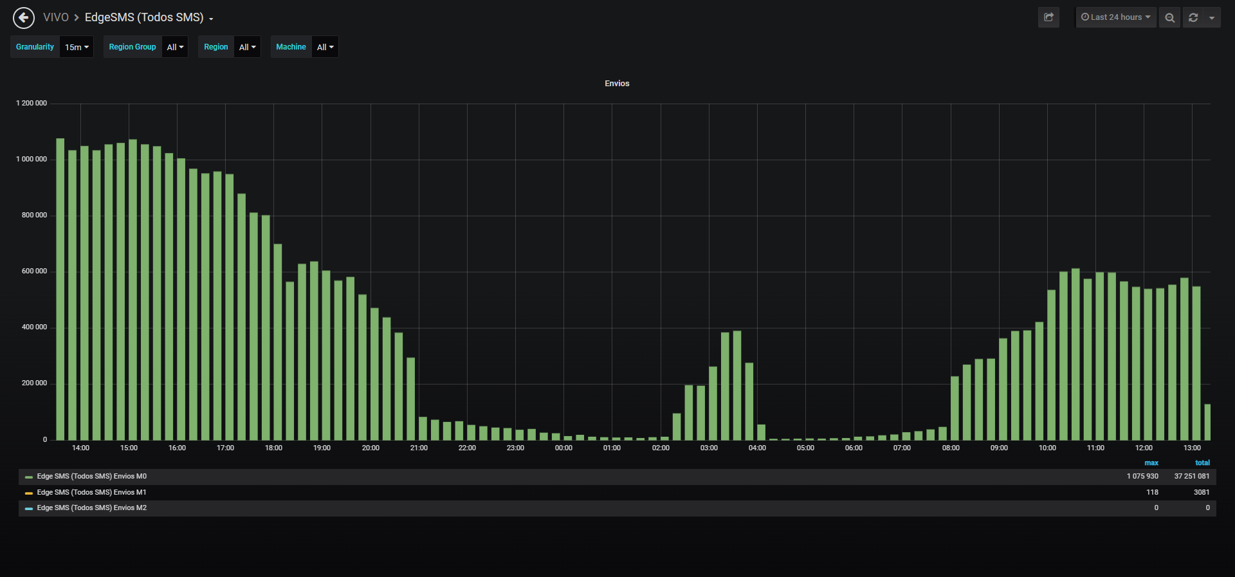Open the Last 24 hours time picker
1235x577 pixels.
[1116, 17]
